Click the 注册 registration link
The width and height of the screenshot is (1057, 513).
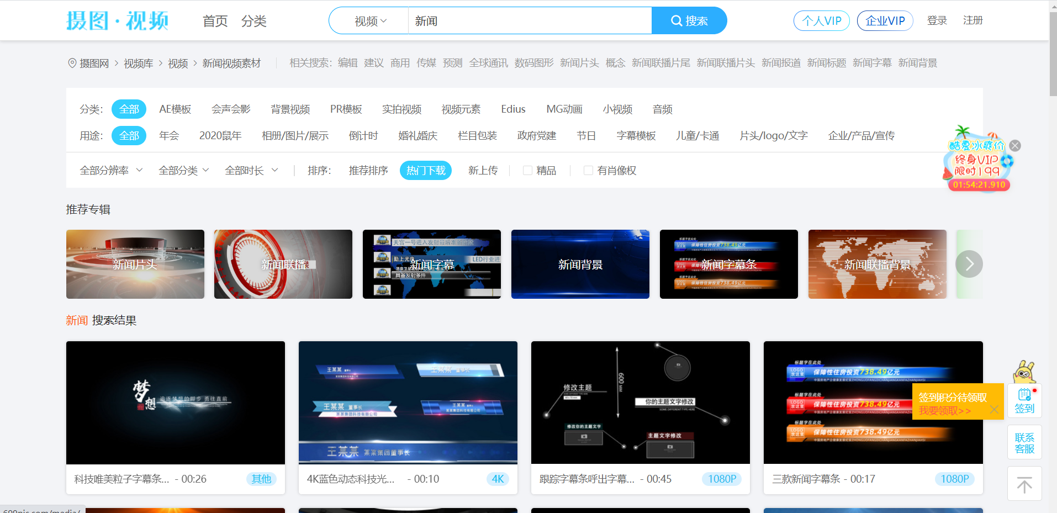tap(973, 20)
